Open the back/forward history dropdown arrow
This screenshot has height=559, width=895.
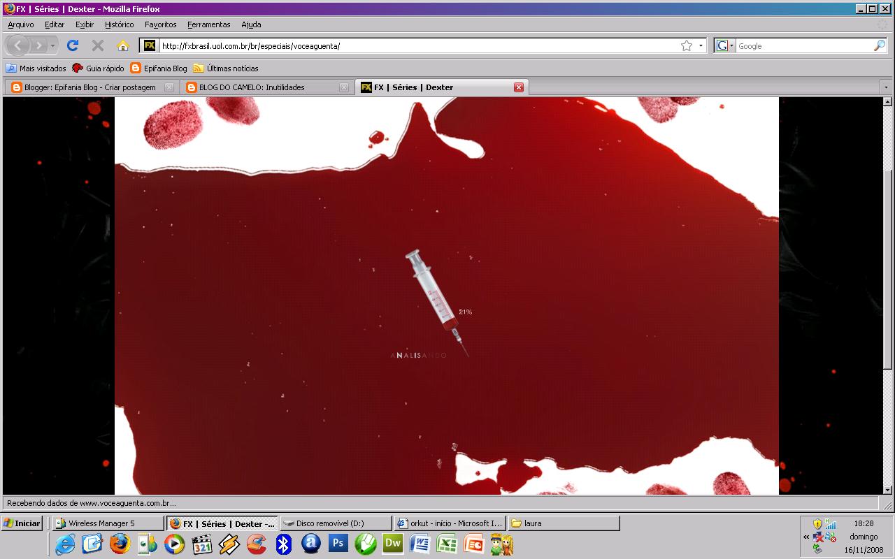click(x=53, y=45)
